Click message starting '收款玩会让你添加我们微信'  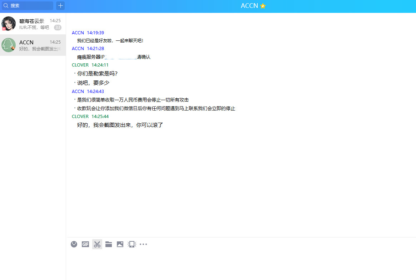coord(156,108)
